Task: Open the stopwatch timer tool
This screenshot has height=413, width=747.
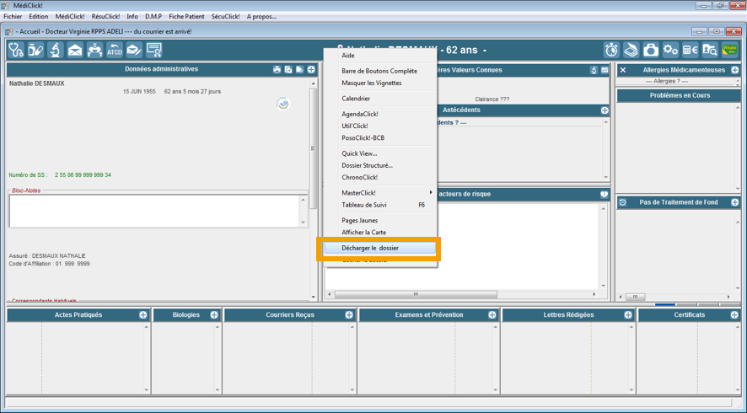Action: [611, 51]
